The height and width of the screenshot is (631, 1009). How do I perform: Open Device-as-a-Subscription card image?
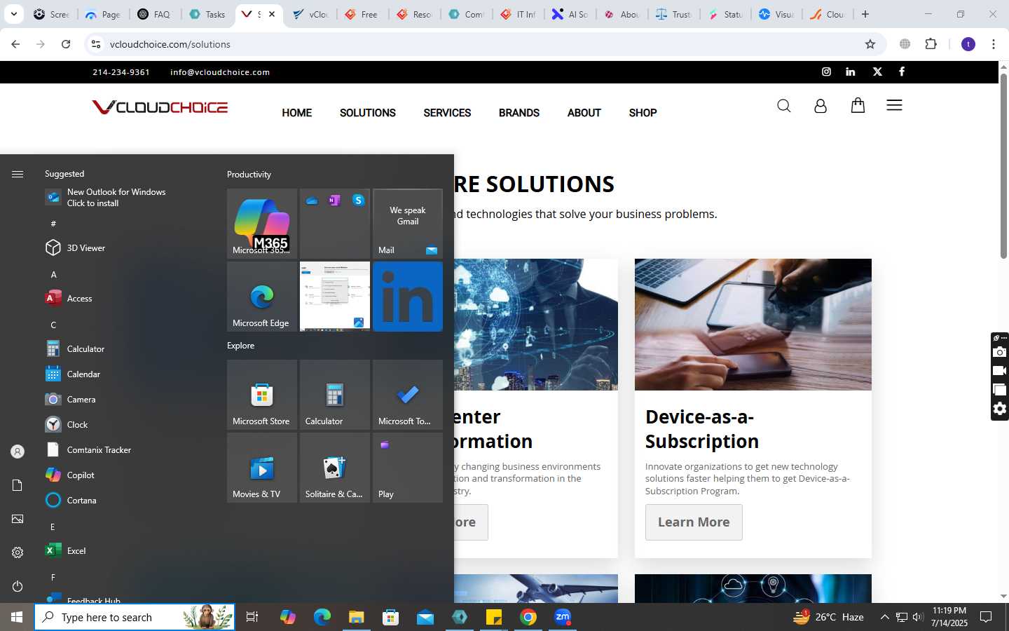[753, 325]
